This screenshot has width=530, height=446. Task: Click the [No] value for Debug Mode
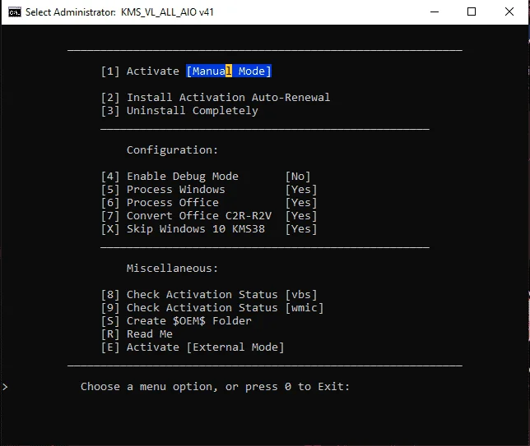tap(298, 177)
